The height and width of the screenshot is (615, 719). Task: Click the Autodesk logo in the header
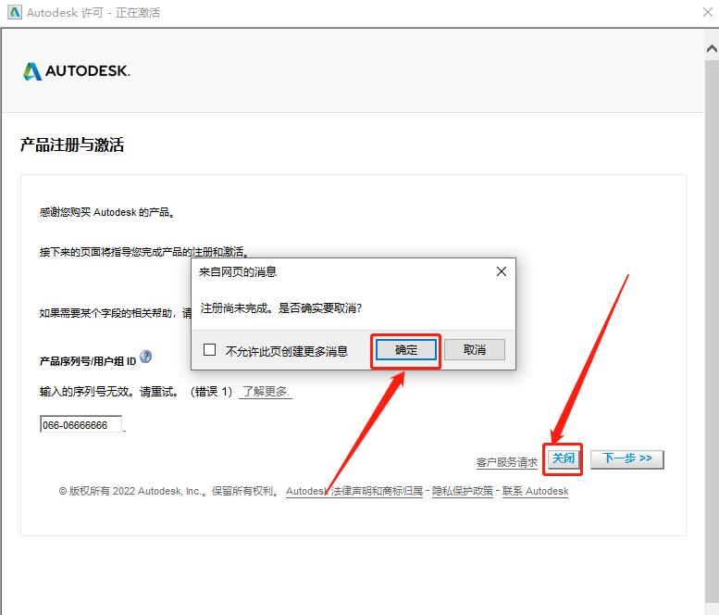click(77, 71)
